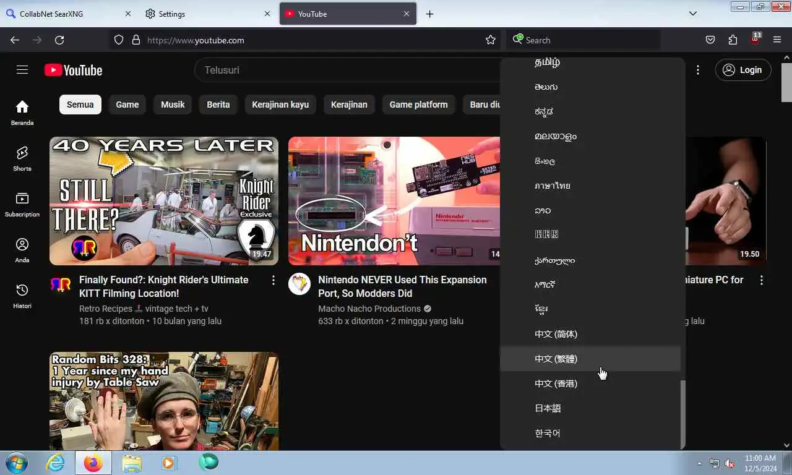Select the Game platform filter chip

pyautogui.click(x=418, y=105)
